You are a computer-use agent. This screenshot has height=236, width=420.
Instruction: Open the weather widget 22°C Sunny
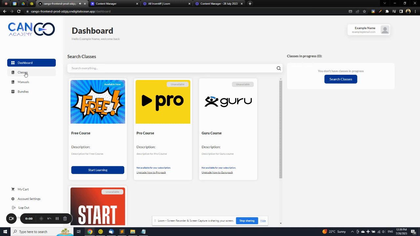tap(334, 232)
